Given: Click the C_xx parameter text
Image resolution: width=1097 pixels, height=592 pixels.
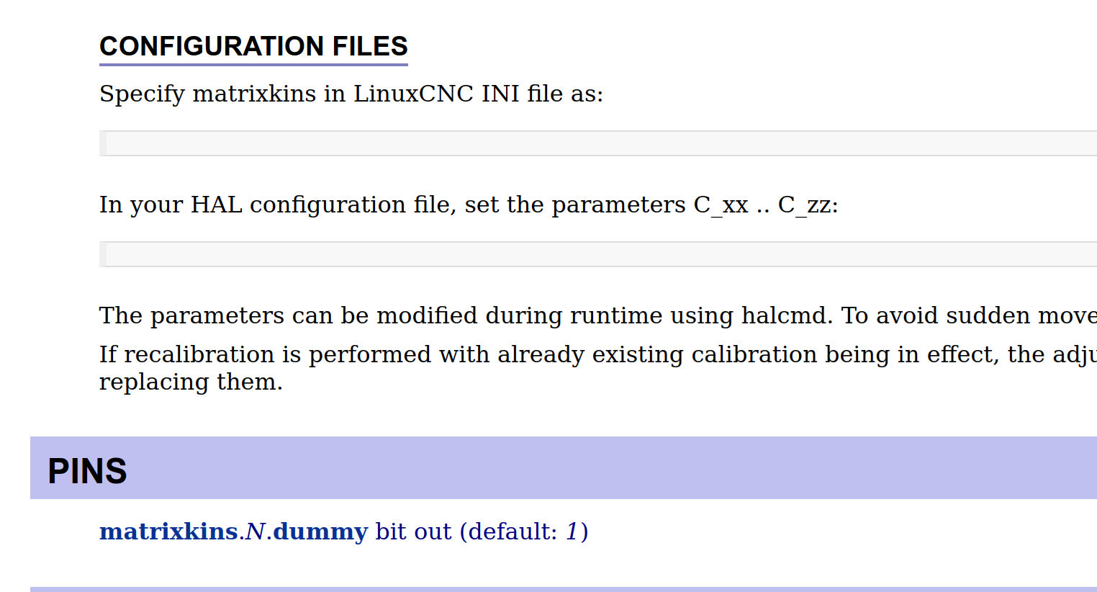Looking at the screenshot, I should click(721, 205).
